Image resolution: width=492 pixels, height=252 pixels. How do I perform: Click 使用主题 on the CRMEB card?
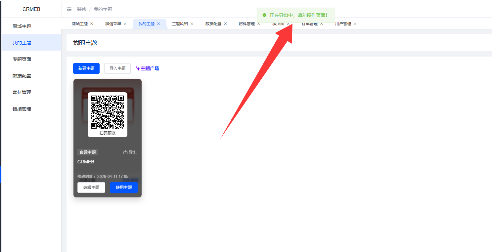(124, 188)
